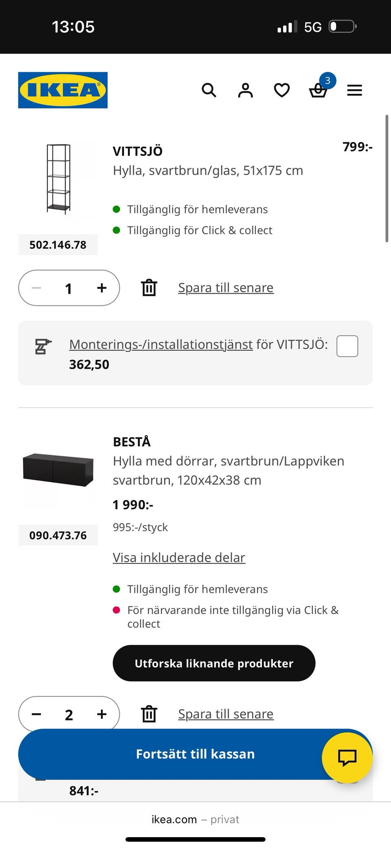Image resolution: width=391 pixels, height=849 pixels.
Task: Open the hamburger menu
Action: point(354,90)
